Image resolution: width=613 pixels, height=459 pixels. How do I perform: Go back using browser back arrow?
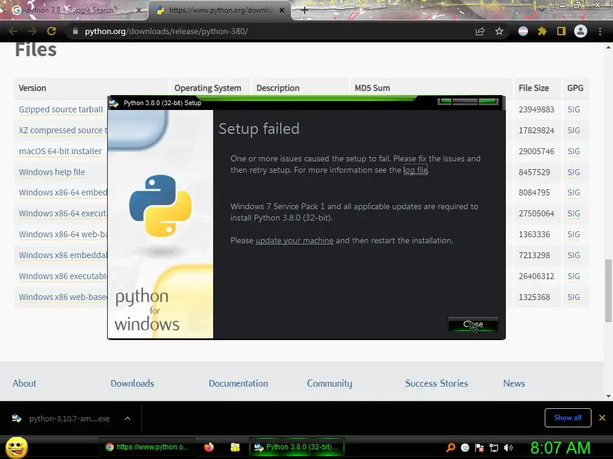tap(13, 31)
